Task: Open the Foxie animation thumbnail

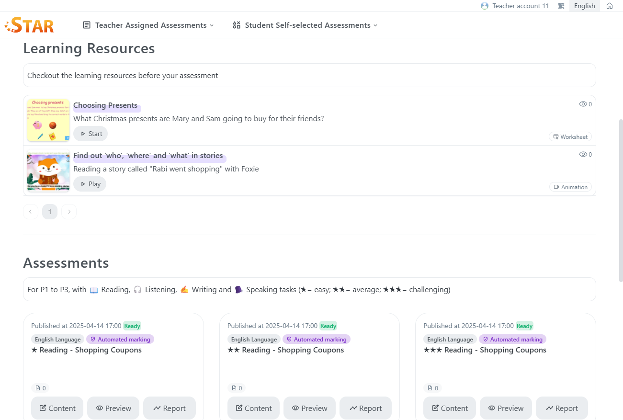Action: click(48, 171)
